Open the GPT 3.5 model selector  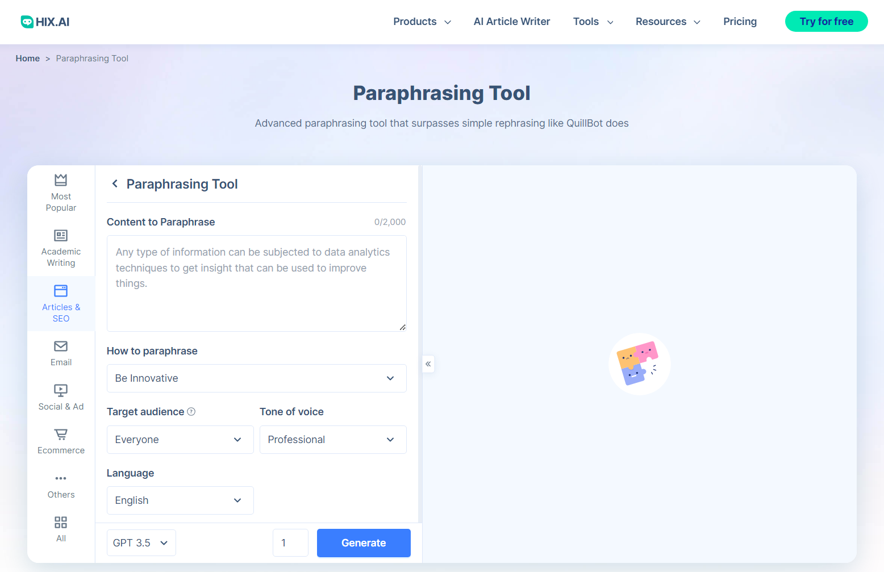(141, 542)
